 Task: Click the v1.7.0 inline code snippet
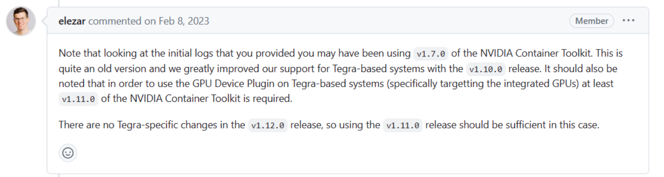click(430, 53)
